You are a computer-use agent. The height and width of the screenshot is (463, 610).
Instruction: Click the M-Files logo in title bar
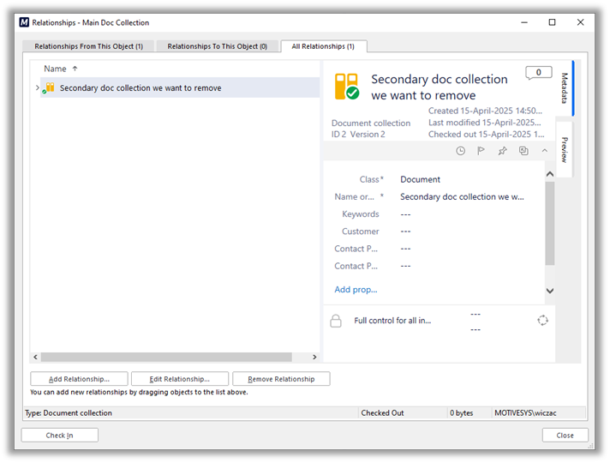coord(24,22)
